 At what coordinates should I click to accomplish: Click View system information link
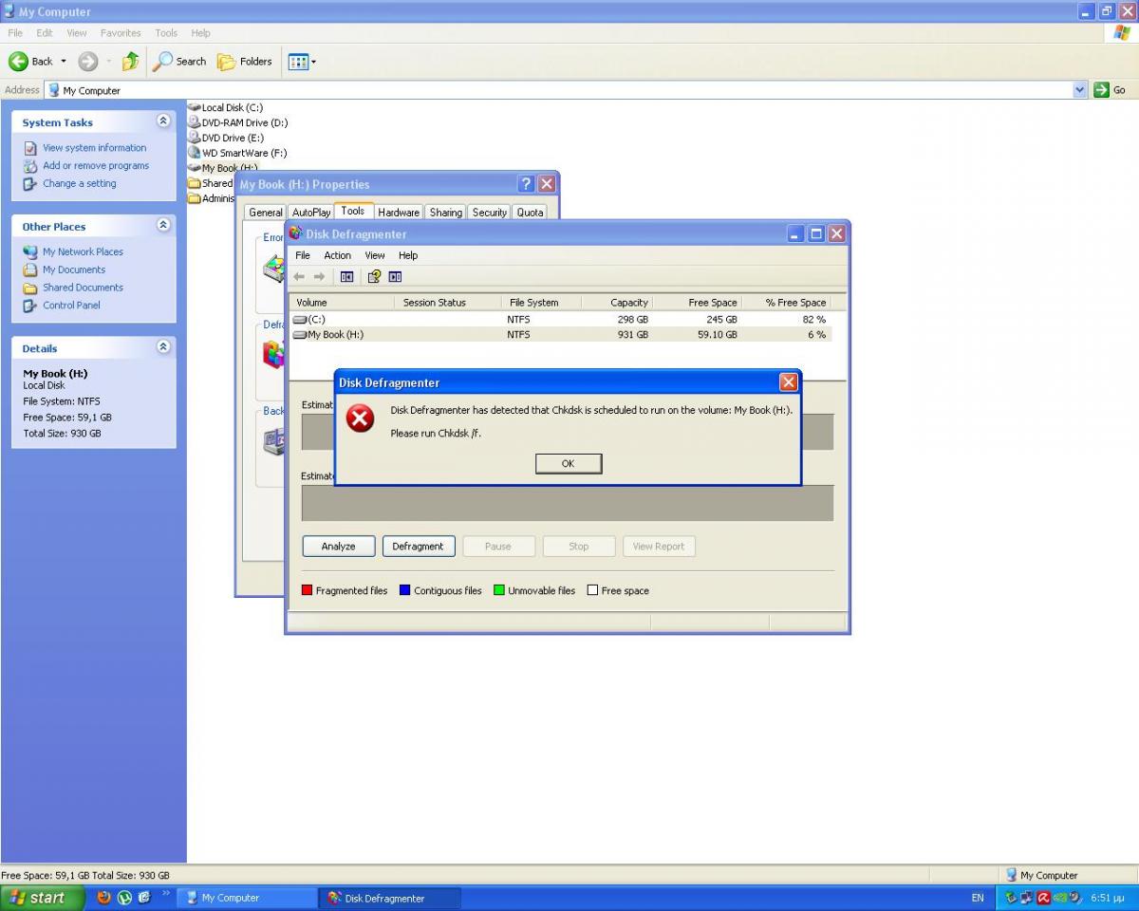tap(94, 148)
